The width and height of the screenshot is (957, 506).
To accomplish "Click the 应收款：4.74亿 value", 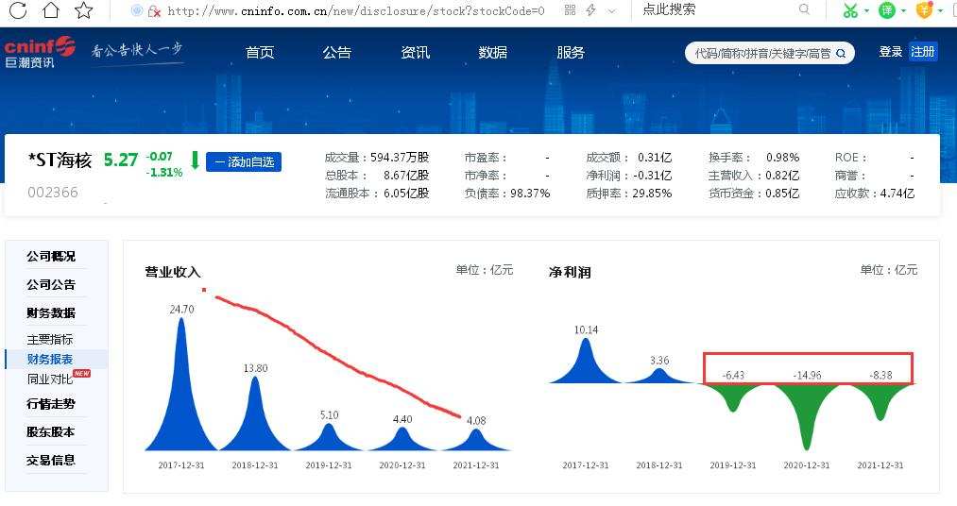I will pyautogui.click(x=875, y=194).
